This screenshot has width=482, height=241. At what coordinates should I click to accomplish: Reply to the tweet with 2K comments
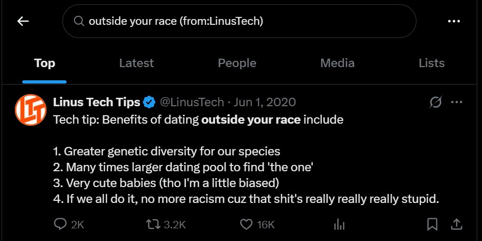(69, 225)
